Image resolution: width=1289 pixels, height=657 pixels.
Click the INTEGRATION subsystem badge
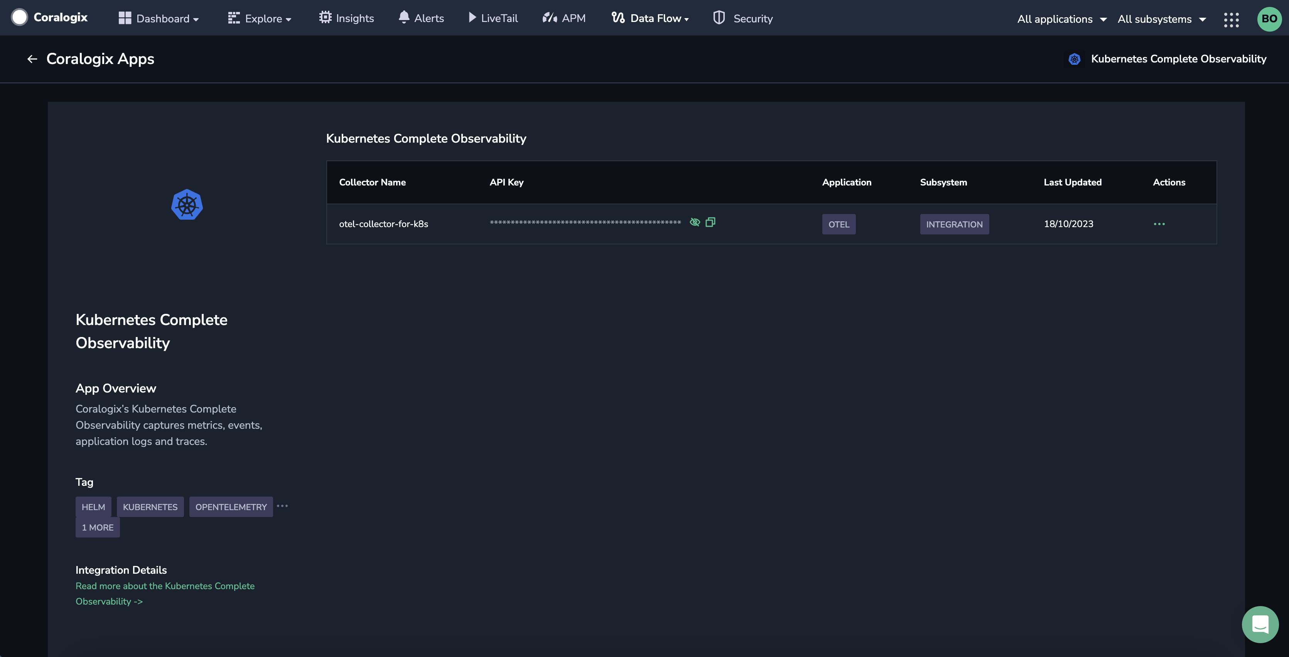click(954, 224)
